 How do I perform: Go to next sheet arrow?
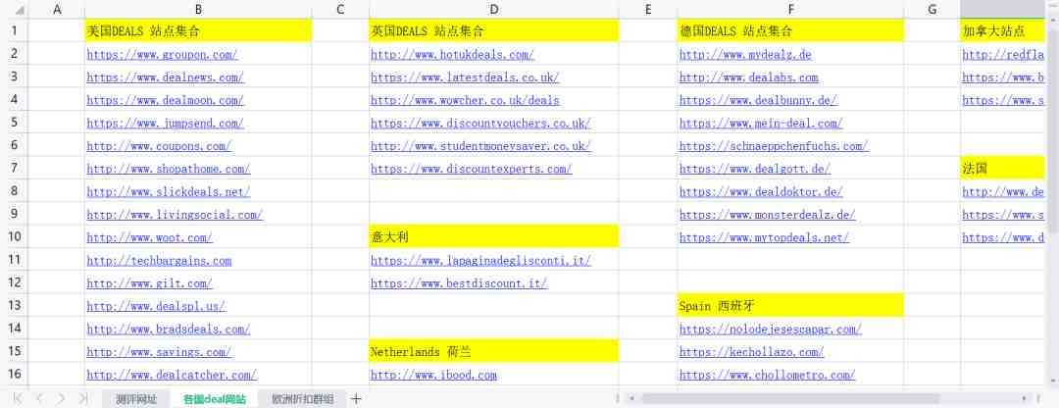(x=61, y=398)
